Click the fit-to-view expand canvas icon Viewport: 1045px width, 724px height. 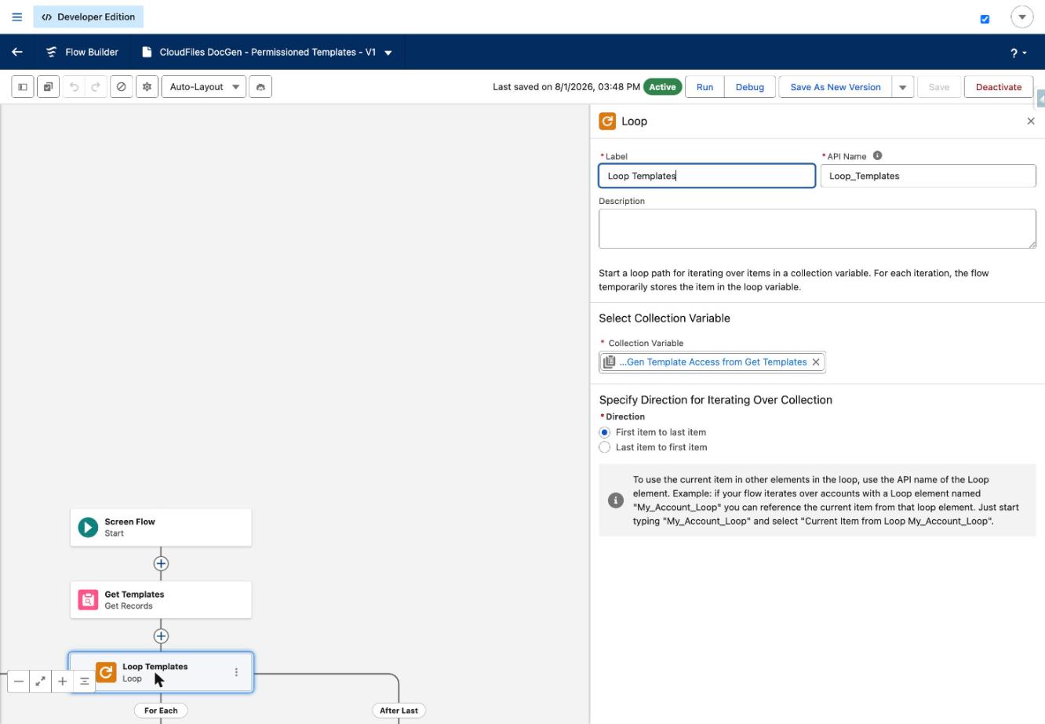(40, 681)
